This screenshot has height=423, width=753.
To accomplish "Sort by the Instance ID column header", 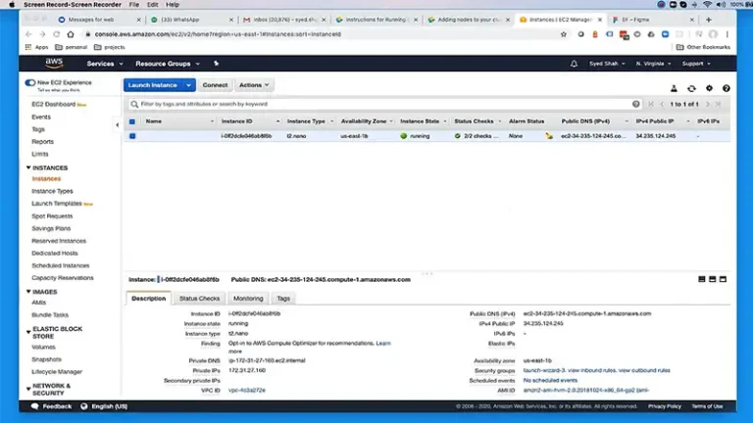I will pos(236,121).
